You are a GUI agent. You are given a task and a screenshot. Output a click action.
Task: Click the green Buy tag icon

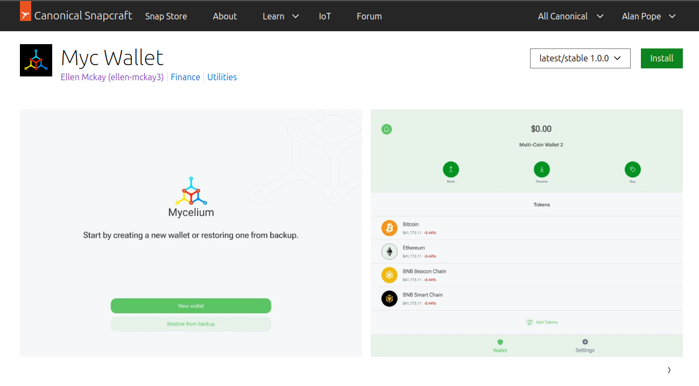coord(633,170)
